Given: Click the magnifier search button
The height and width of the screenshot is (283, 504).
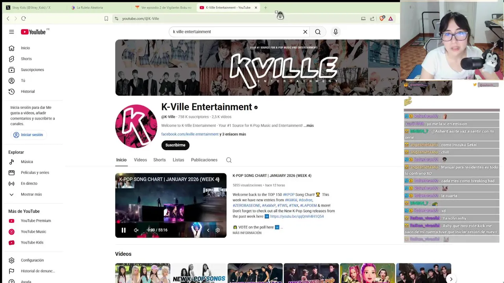Looking at the screenshot, I should pyautogui.click(x=318, y=32).
